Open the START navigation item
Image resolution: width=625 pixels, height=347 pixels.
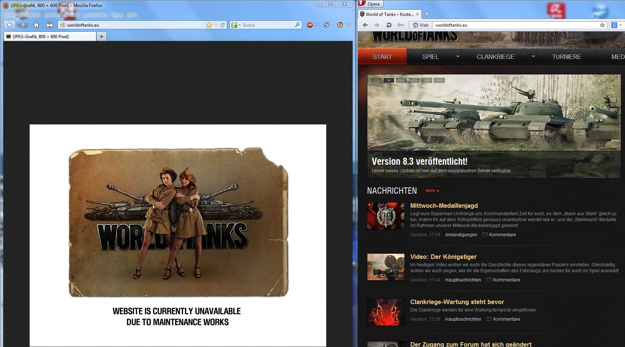point(382,57)
